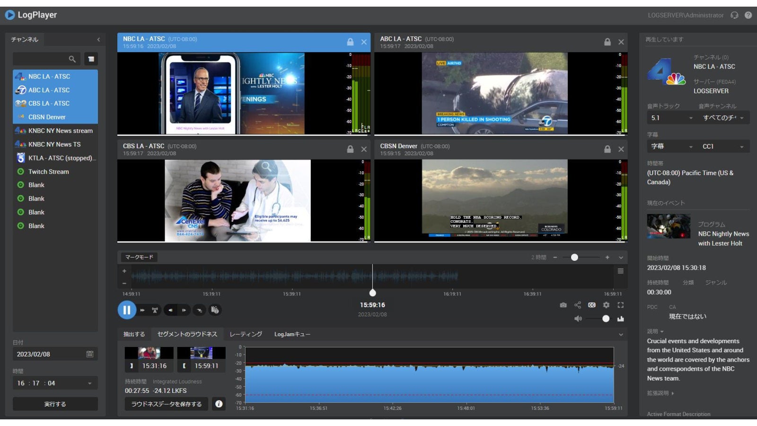The image size is (757, 426).
Task: Take a snapshot with the camera icon
Action: coord(563,305)
